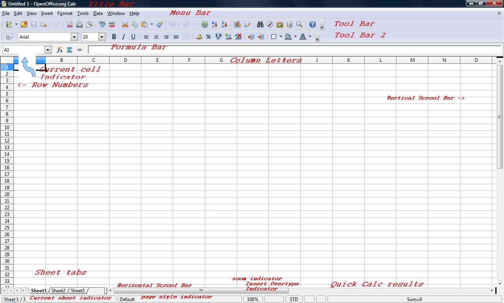This screenshot has width=504, height=303.
Task: Open the File menu
Action: pos(6,13)
